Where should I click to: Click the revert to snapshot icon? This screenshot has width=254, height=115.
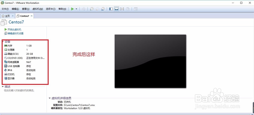97,9
